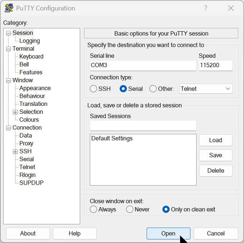
Task: Click the question mark help icon
Action: click(206, 8)
